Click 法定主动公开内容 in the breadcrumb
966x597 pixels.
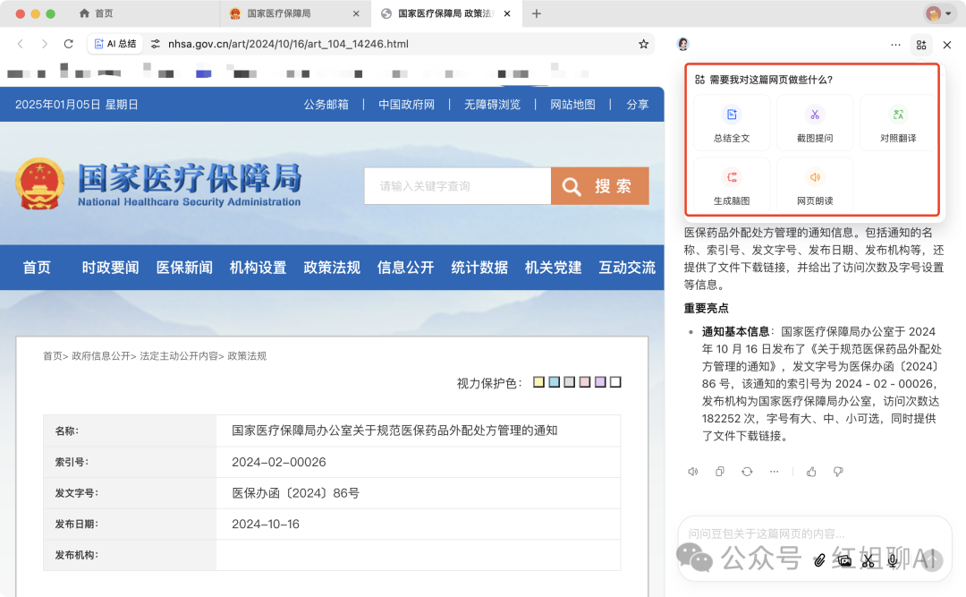point(179,356)
